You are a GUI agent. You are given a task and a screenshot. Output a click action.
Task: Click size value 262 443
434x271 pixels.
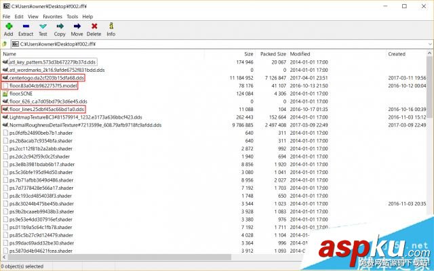coord(245,117)
